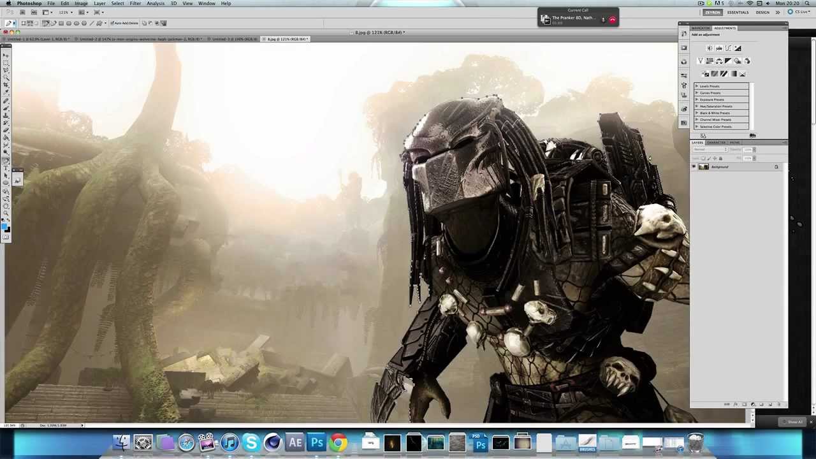This screenshot has width=816, height=459.
Task: Expand Curves Presets list
Action: click(x=697, y=93)
